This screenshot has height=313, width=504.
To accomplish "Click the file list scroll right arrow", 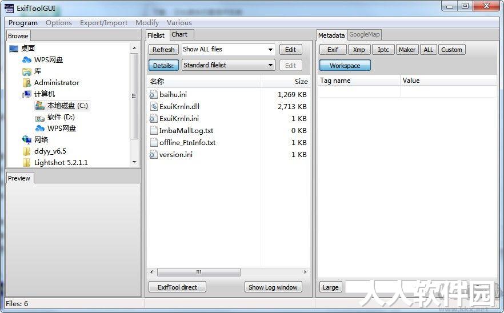I will click(305, 272).
